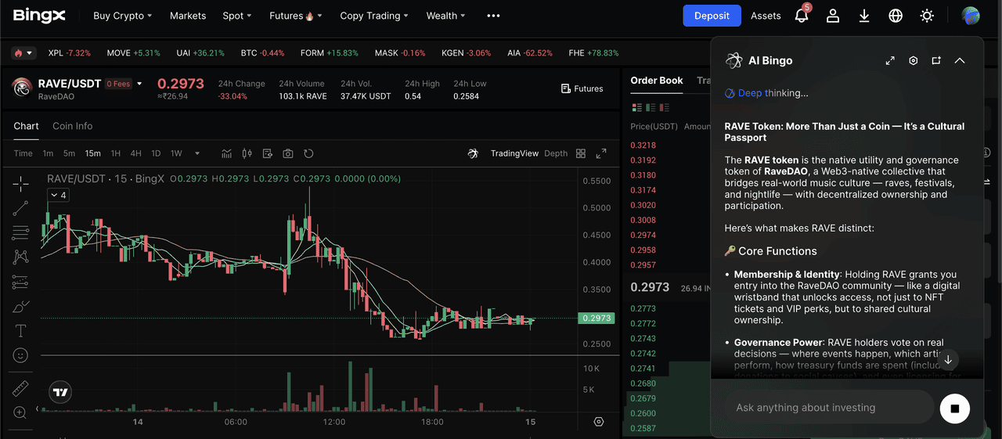Viewport: 1002px width, 439px height.
Task: Click the Ask anything about investing field
Action: 828,408
